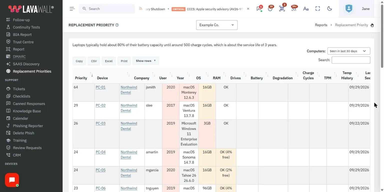Open the Replacement Priority help question icon

tap(117, 25)
